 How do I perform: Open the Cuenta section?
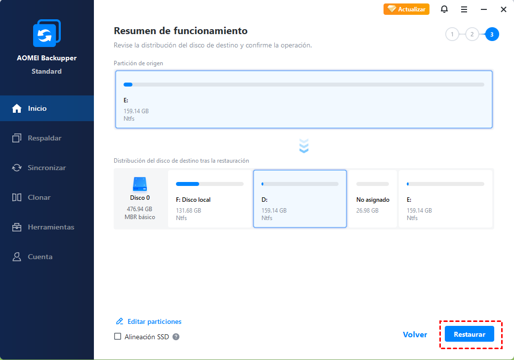(x=40, y=257)
